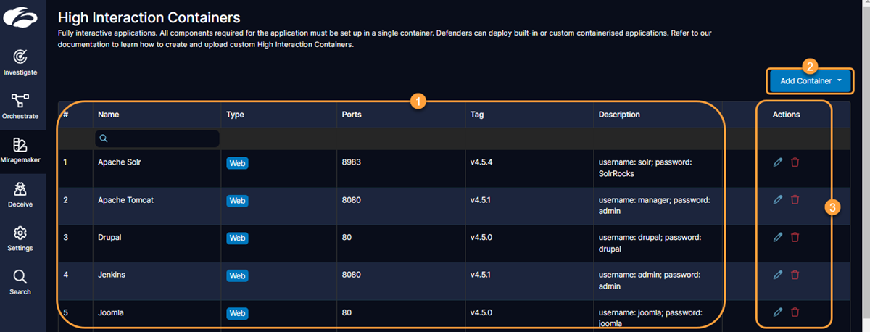This screenshot has width=870, height=332.
Task: Open the Investigate section
Action: point(20,62)
